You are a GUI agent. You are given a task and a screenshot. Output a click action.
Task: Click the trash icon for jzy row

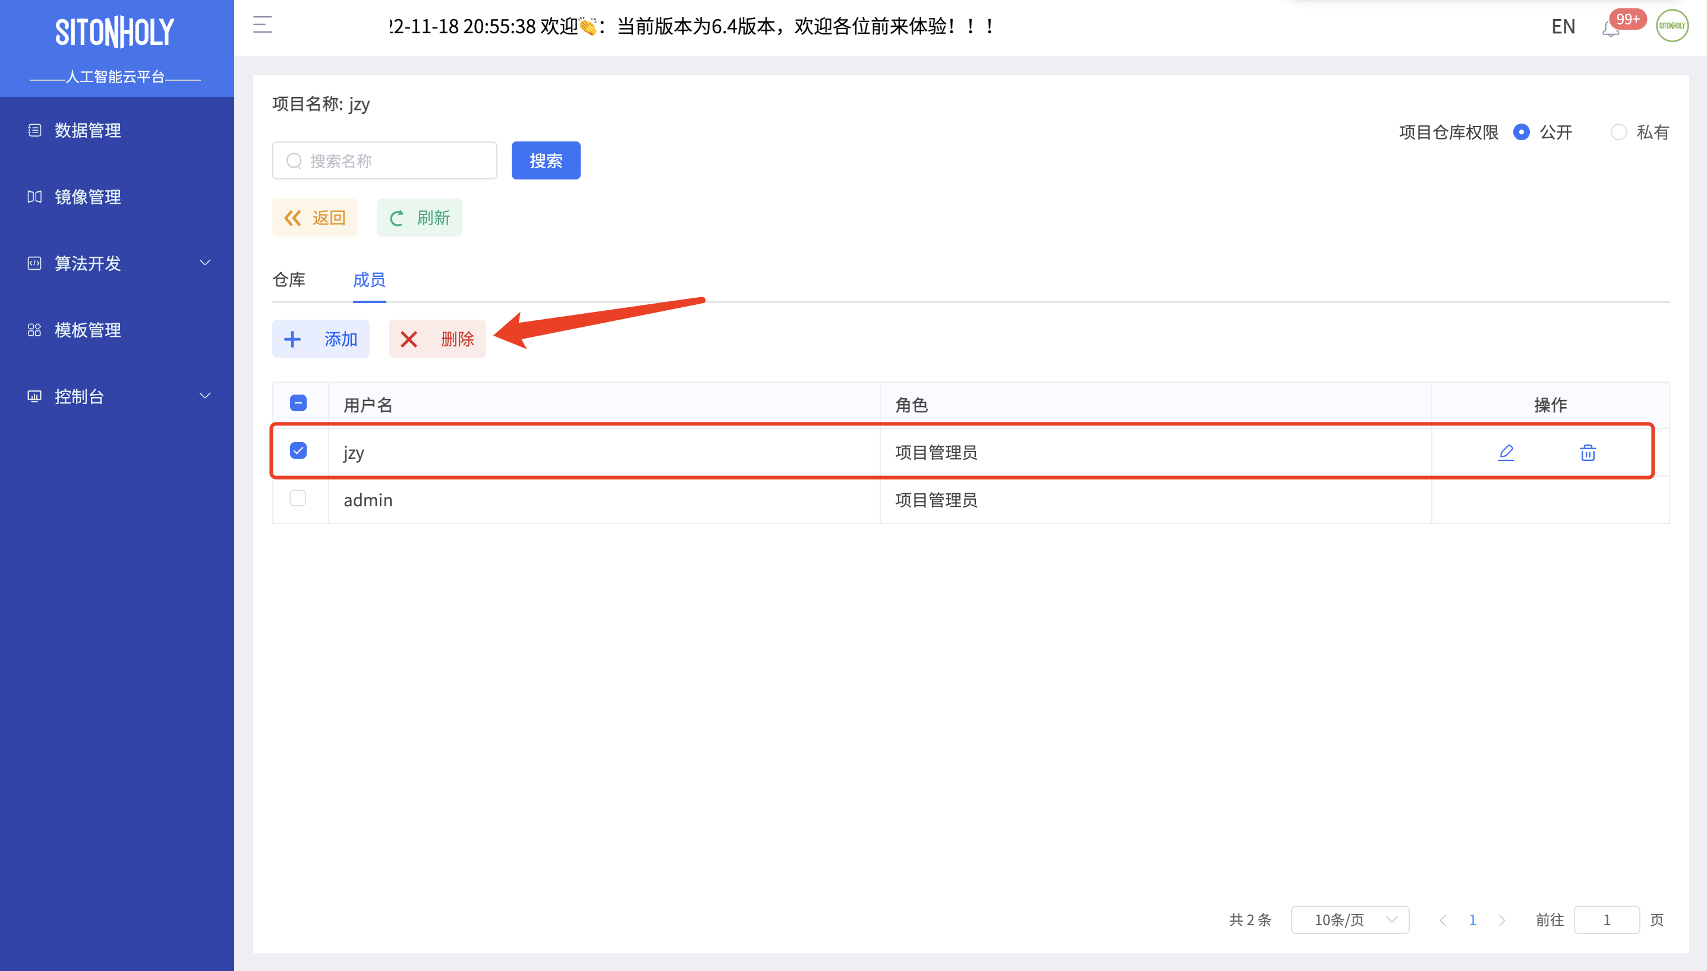click(1588, 452)
